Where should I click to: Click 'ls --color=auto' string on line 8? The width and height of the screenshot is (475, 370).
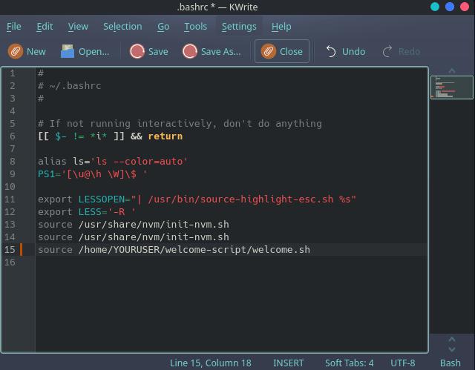139,161
